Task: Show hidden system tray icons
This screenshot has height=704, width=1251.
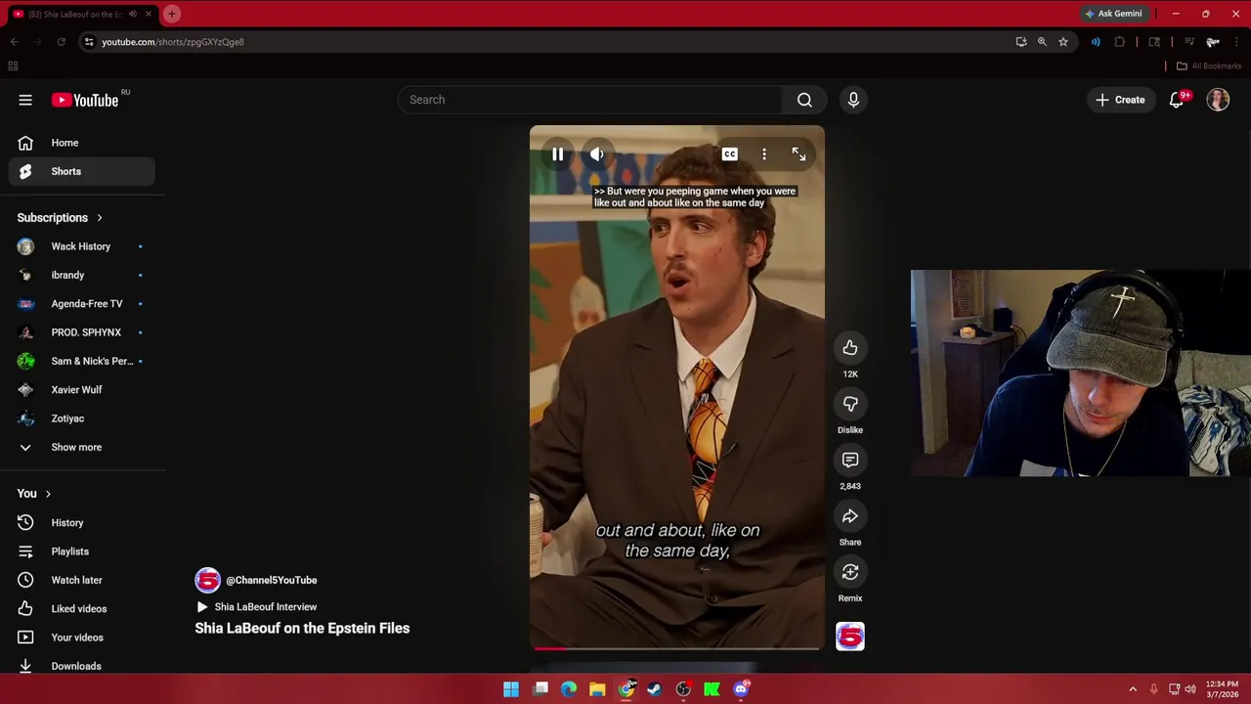Action: click(1133, 689)
